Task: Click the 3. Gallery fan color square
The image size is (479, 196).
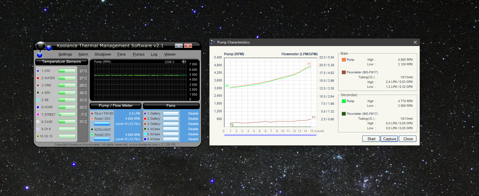Action: pyautogui.click(x=145, y=124)
